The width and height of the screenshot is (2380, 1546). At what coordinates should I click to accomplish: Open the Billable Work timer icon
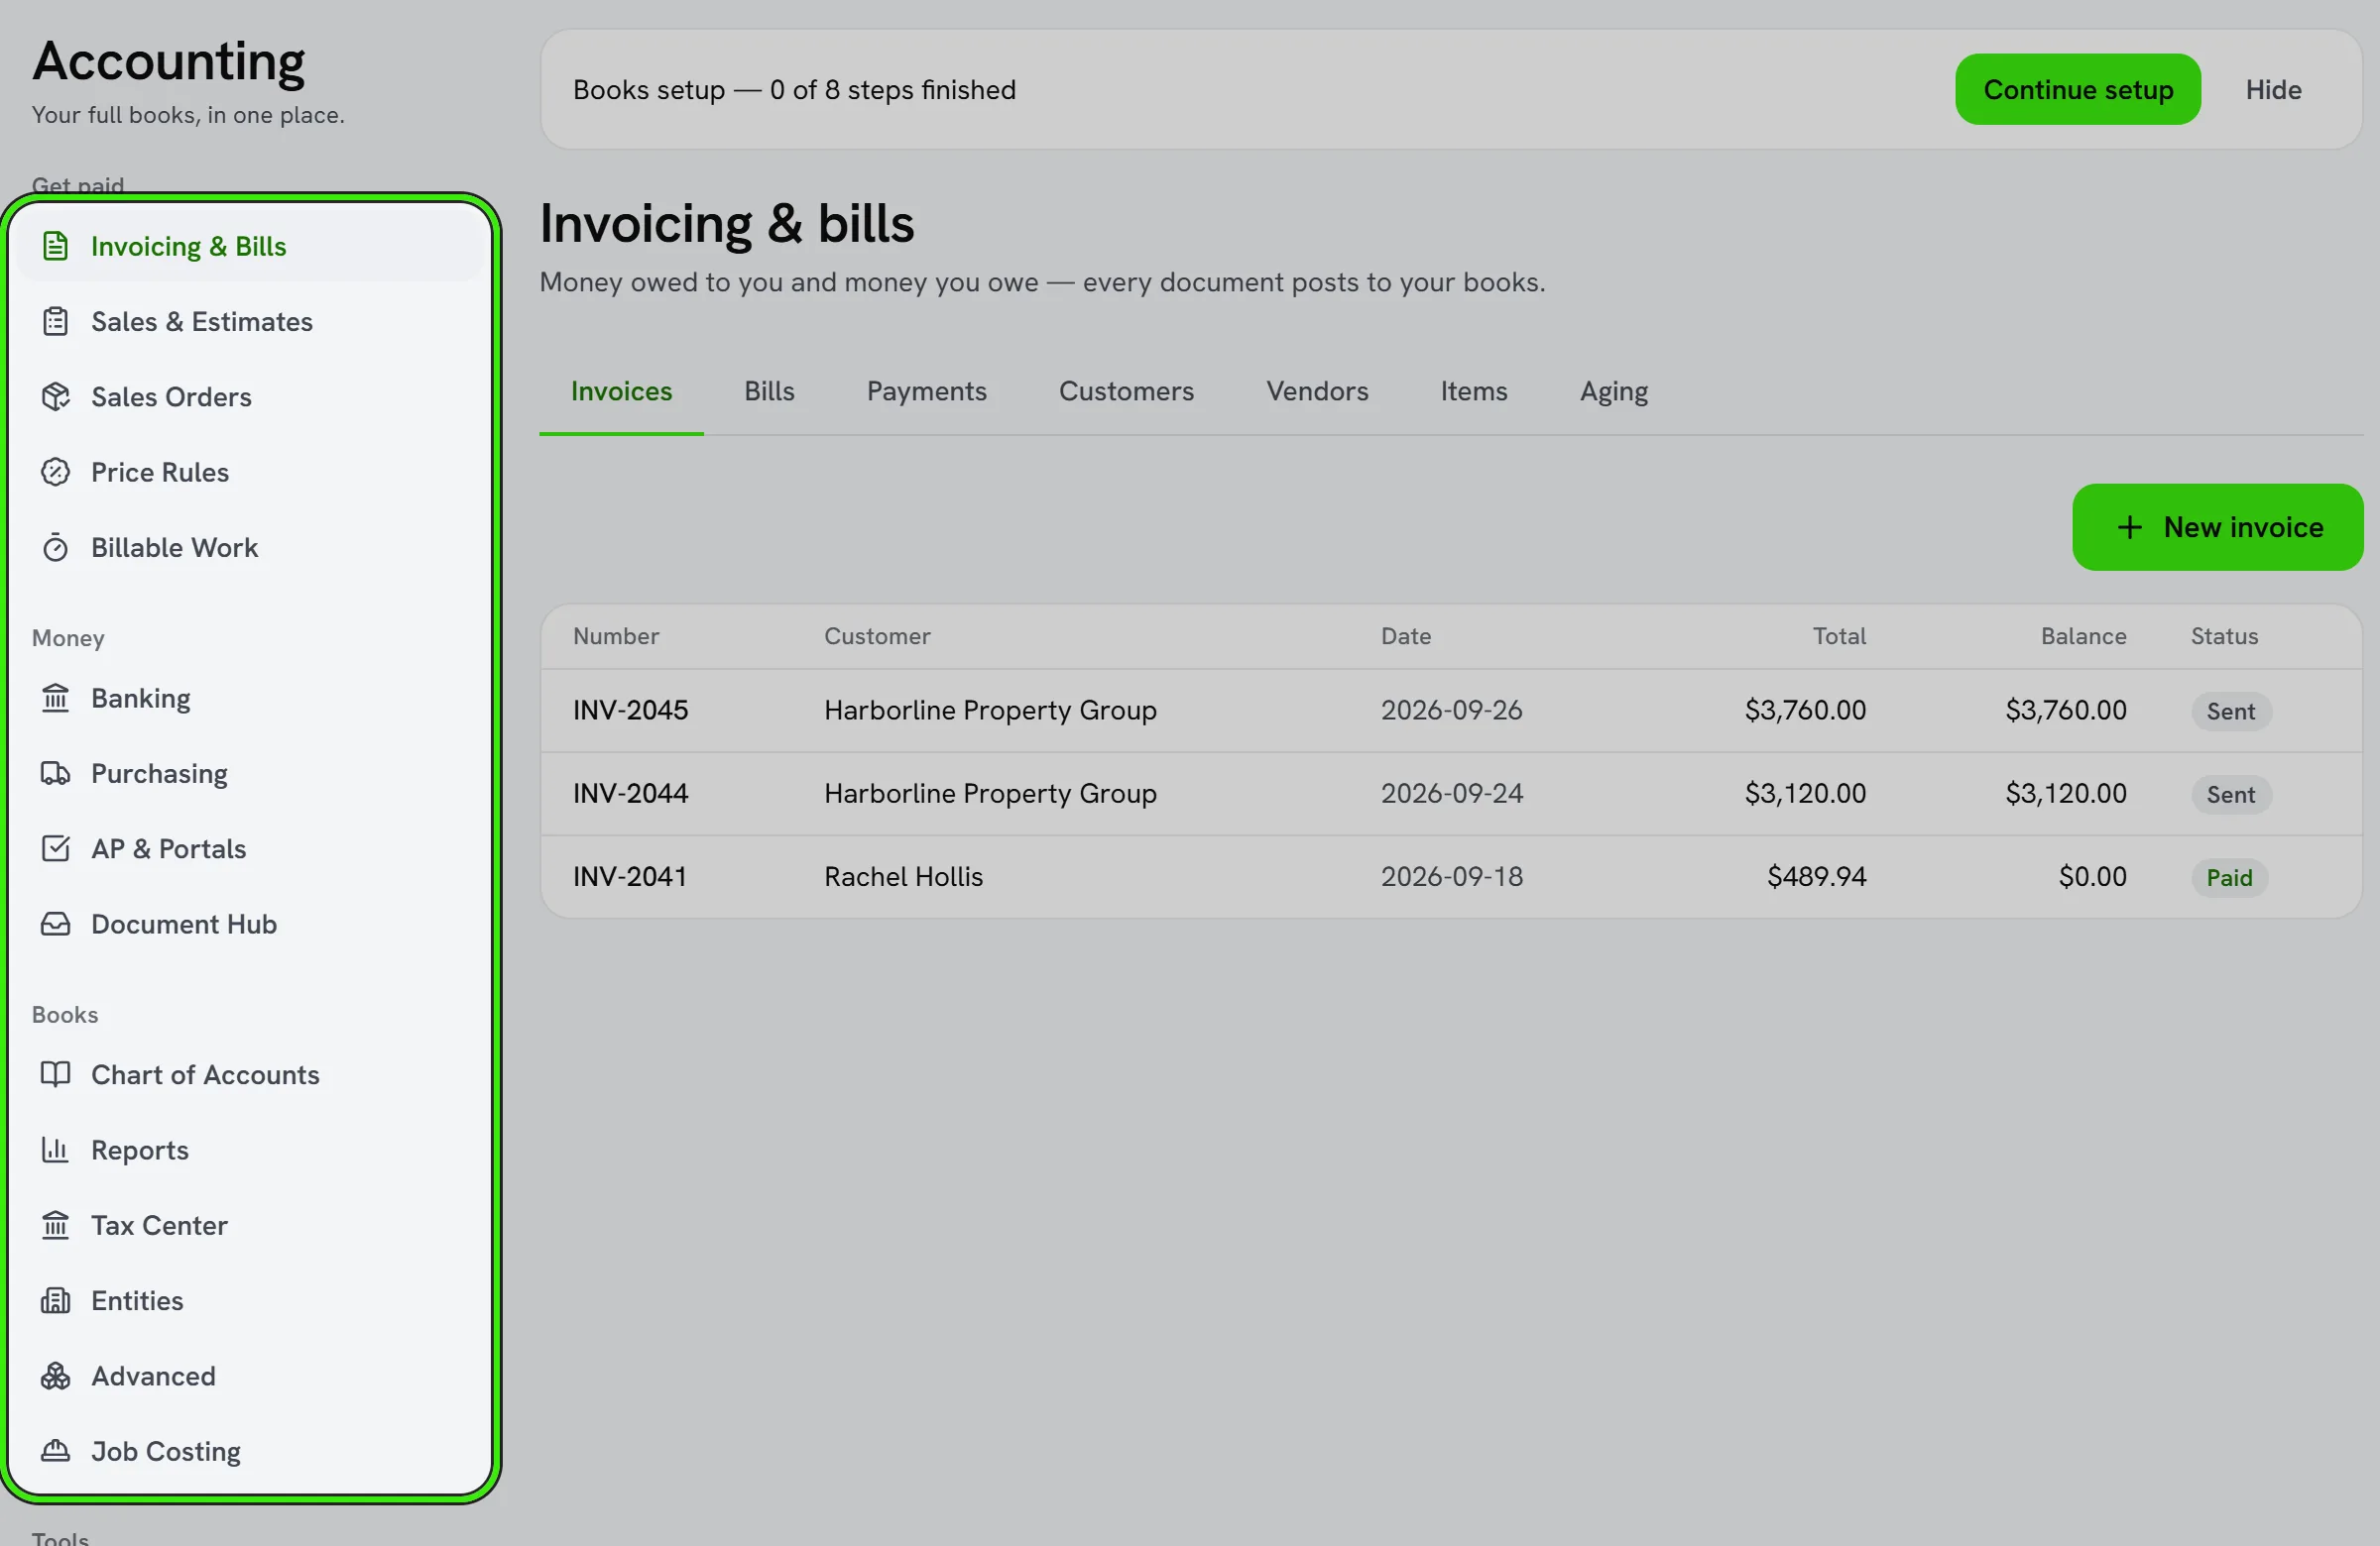[x=56, y=548]
